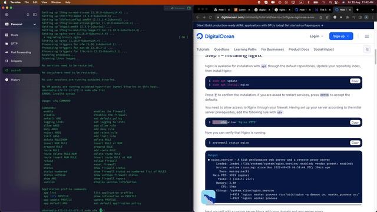
Task: Open Tutorials nav link
Action: [x=203, y=49]
